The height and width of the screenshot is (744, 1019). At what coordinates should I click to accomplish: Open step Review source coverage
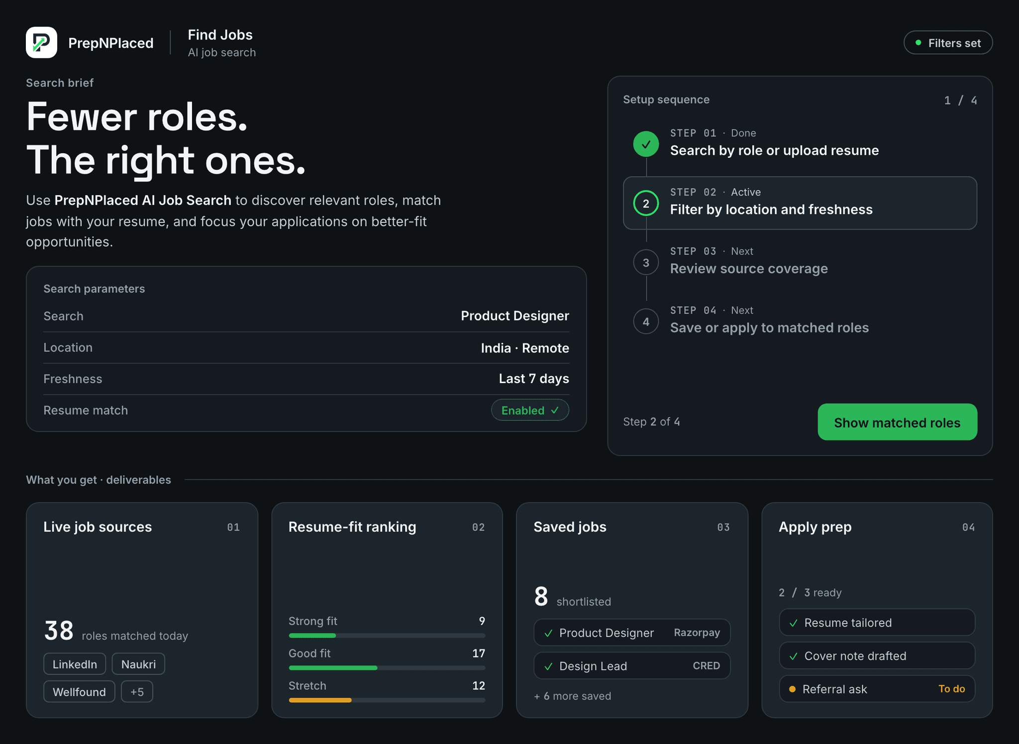pos(749,269)
